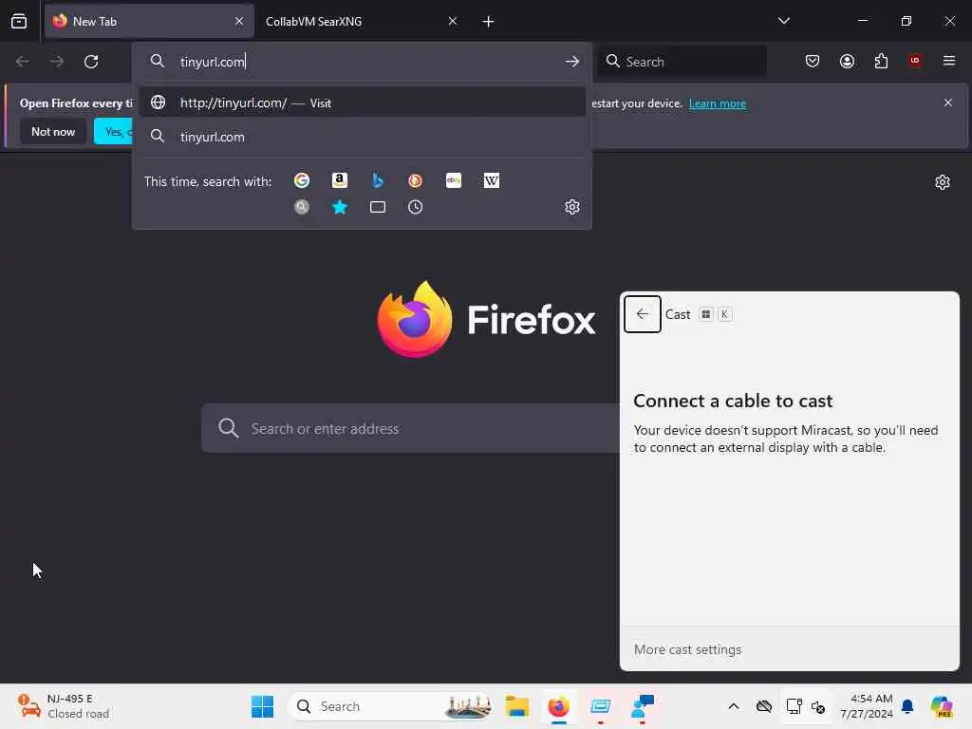
Task: Open notifications bell icon
Action: [x=907, y=706]
